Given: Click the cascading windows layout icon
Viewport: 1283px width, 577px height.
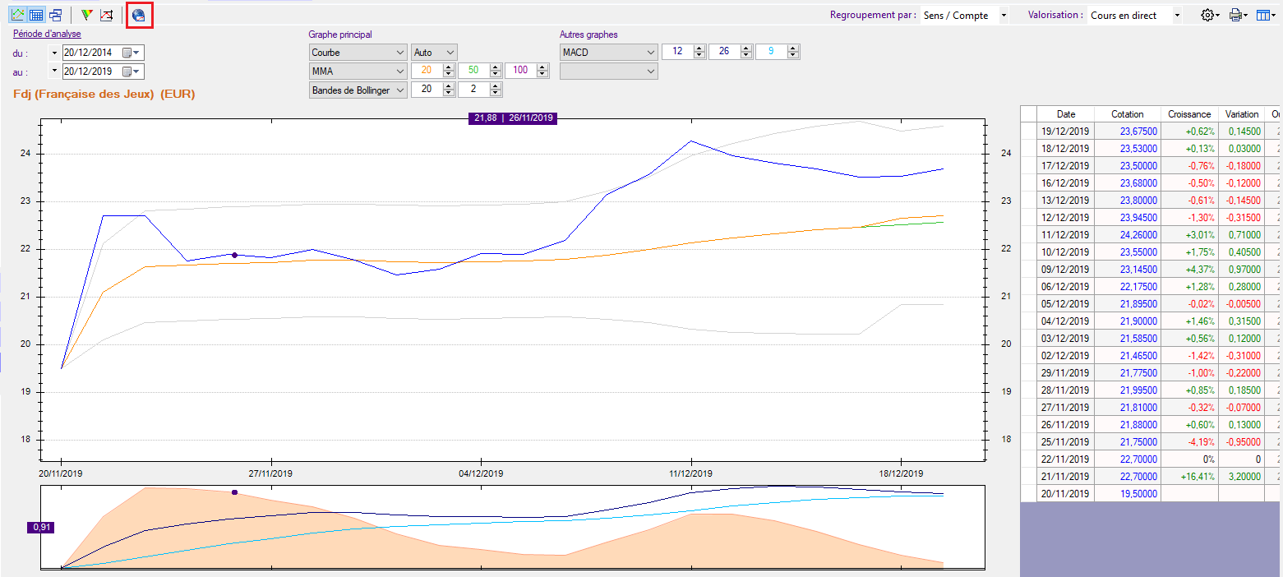Looking at the screenshot, I should click(x=55, y=15).
